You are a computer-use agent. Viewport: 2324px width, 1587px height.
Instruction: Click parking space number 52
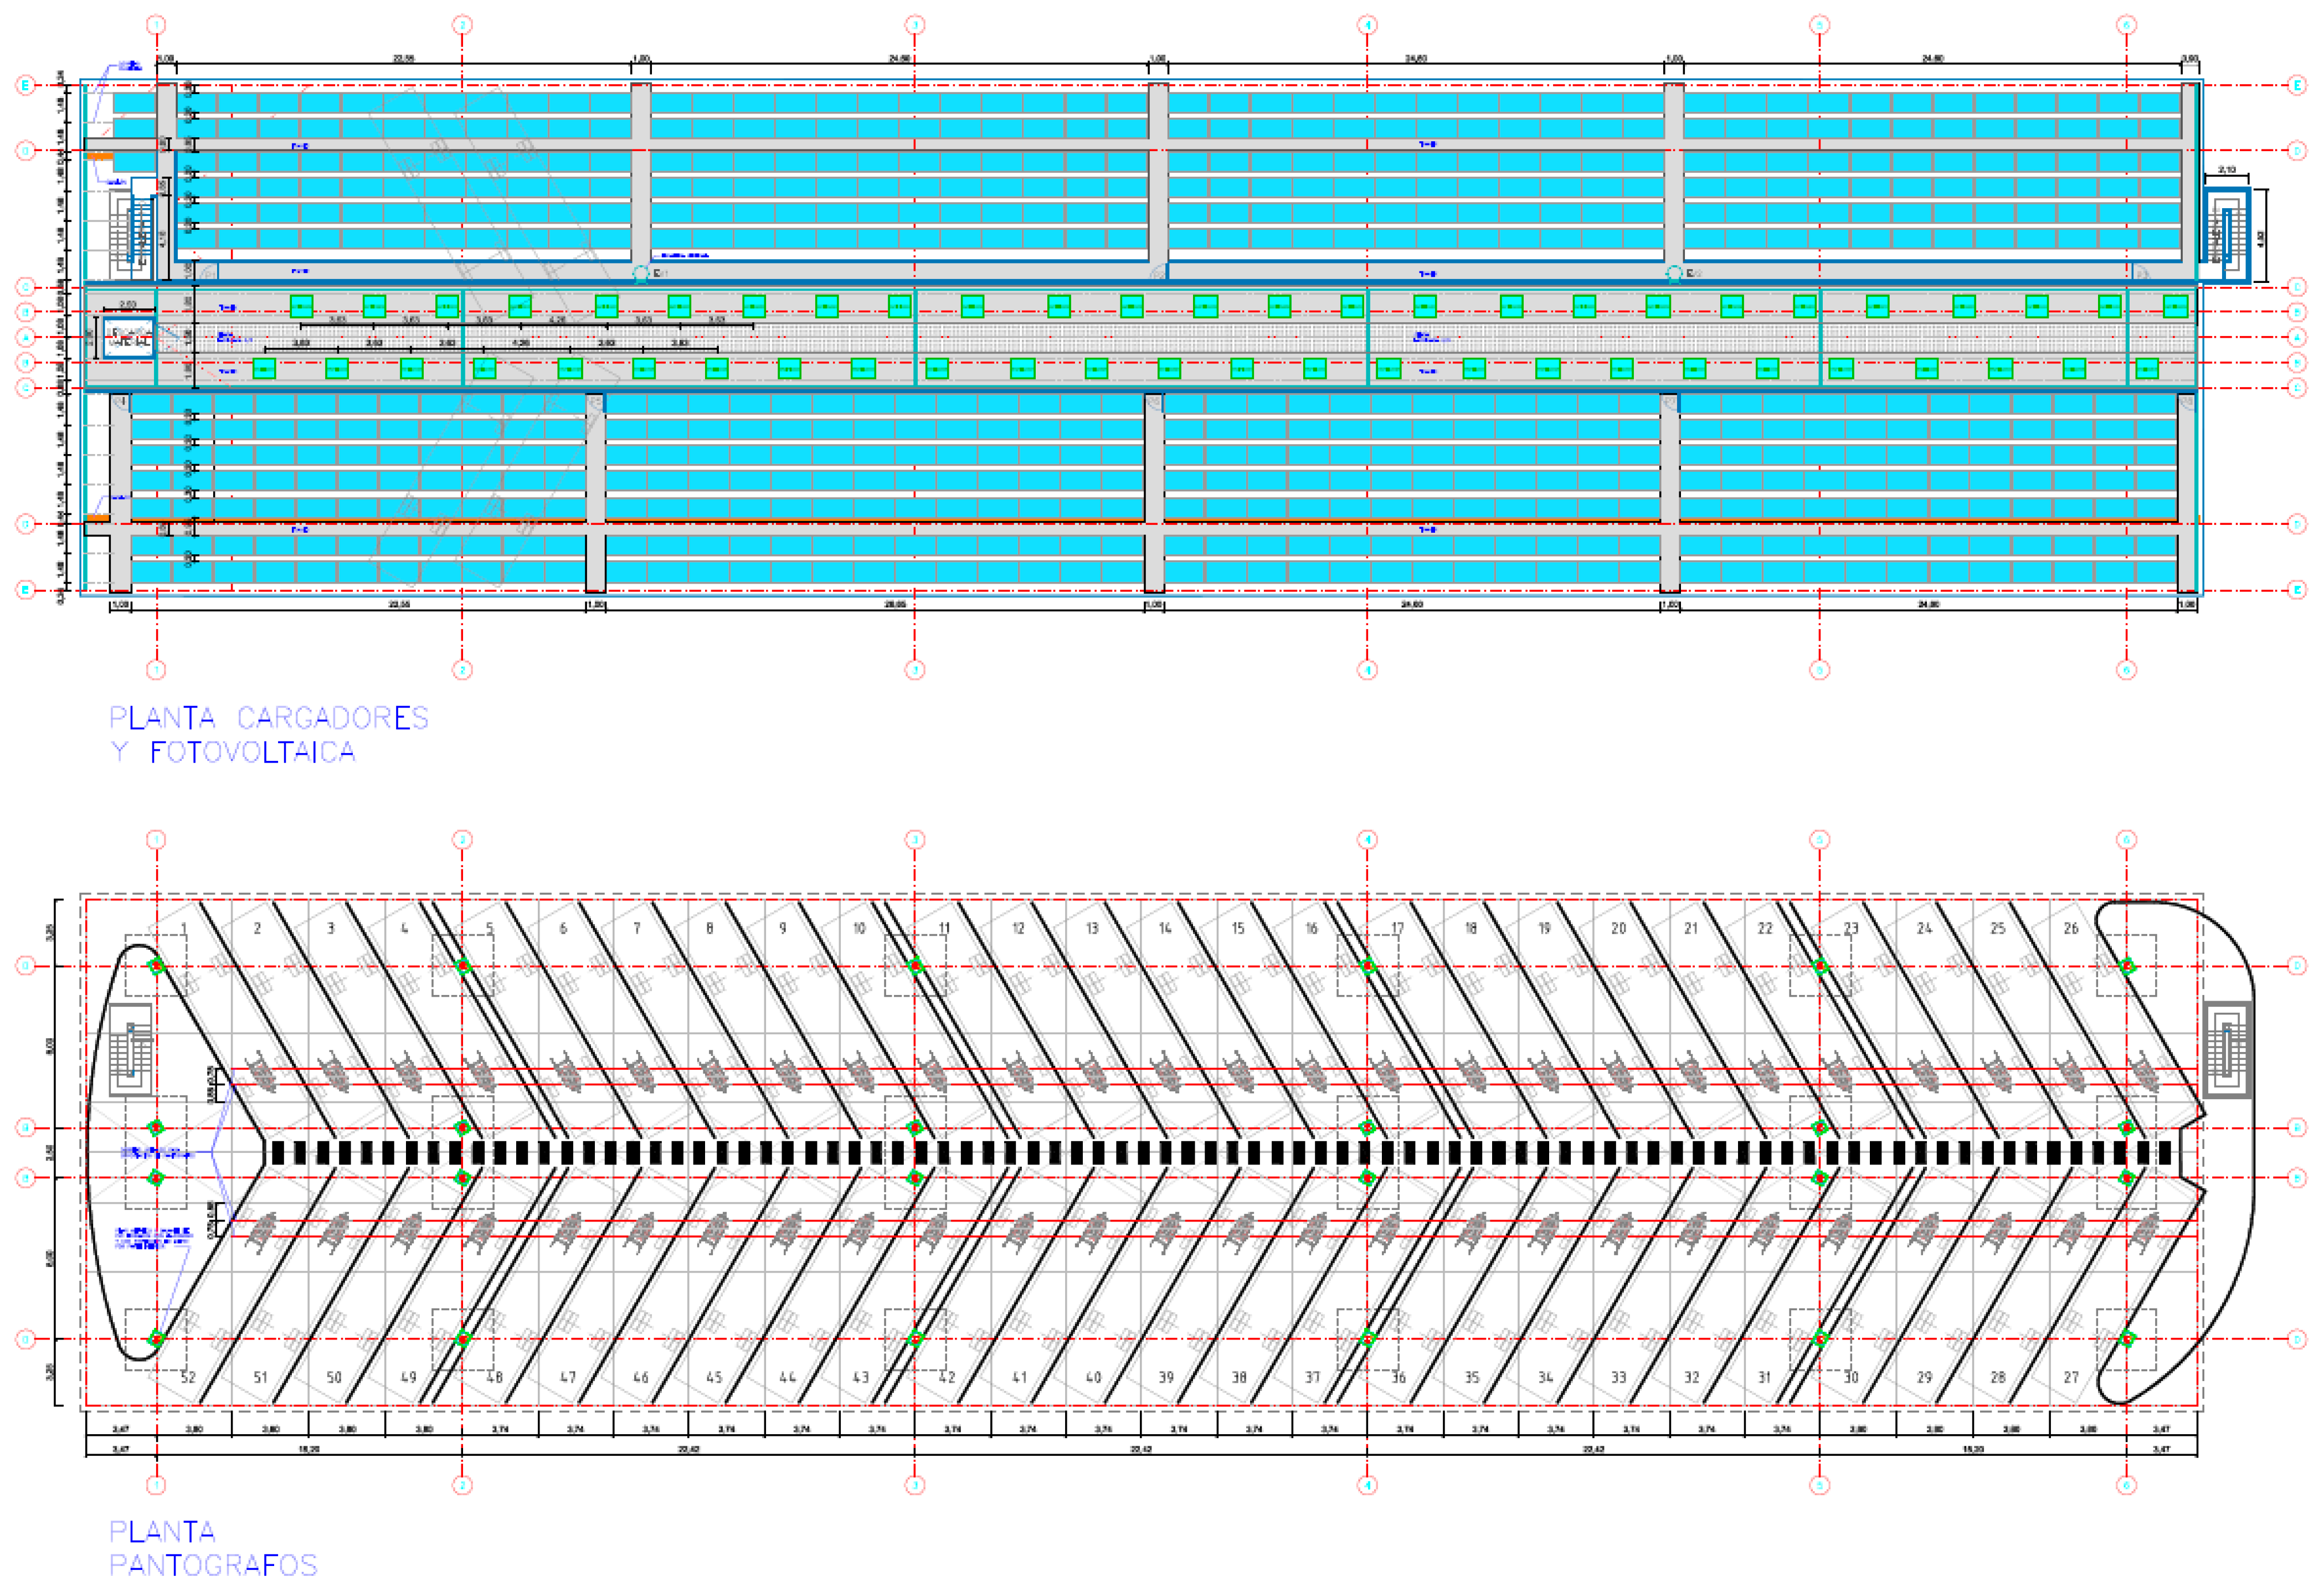pos(188,1377)
